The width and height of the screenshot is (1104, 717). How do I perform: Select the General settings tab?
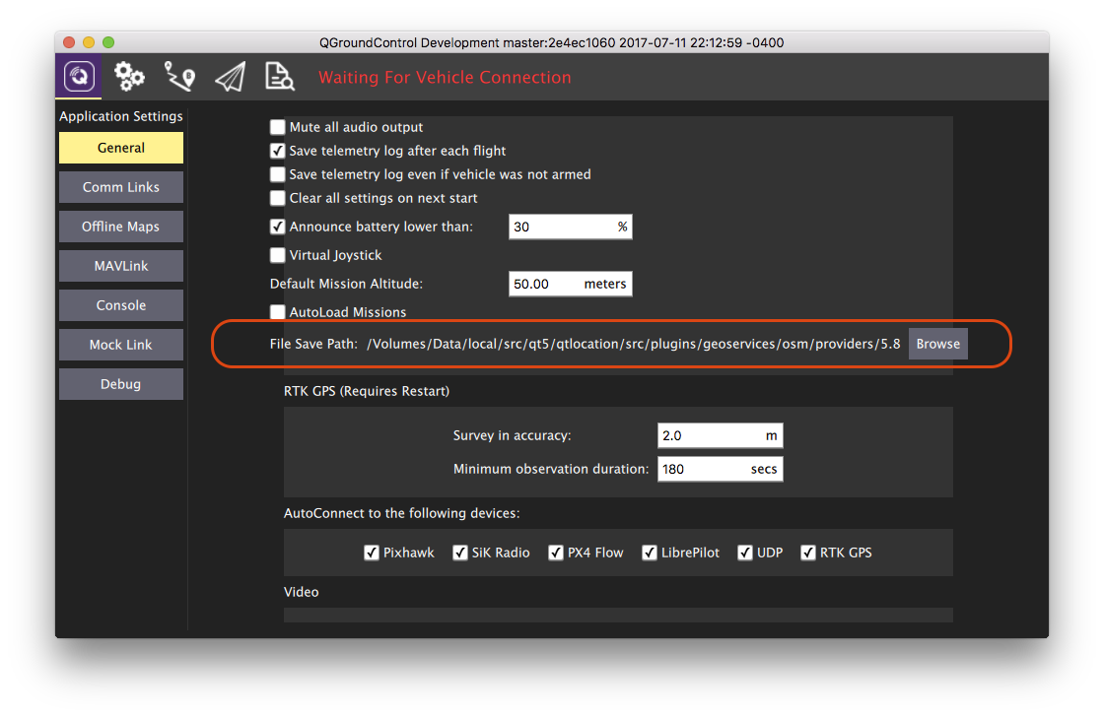pos(121,148)
